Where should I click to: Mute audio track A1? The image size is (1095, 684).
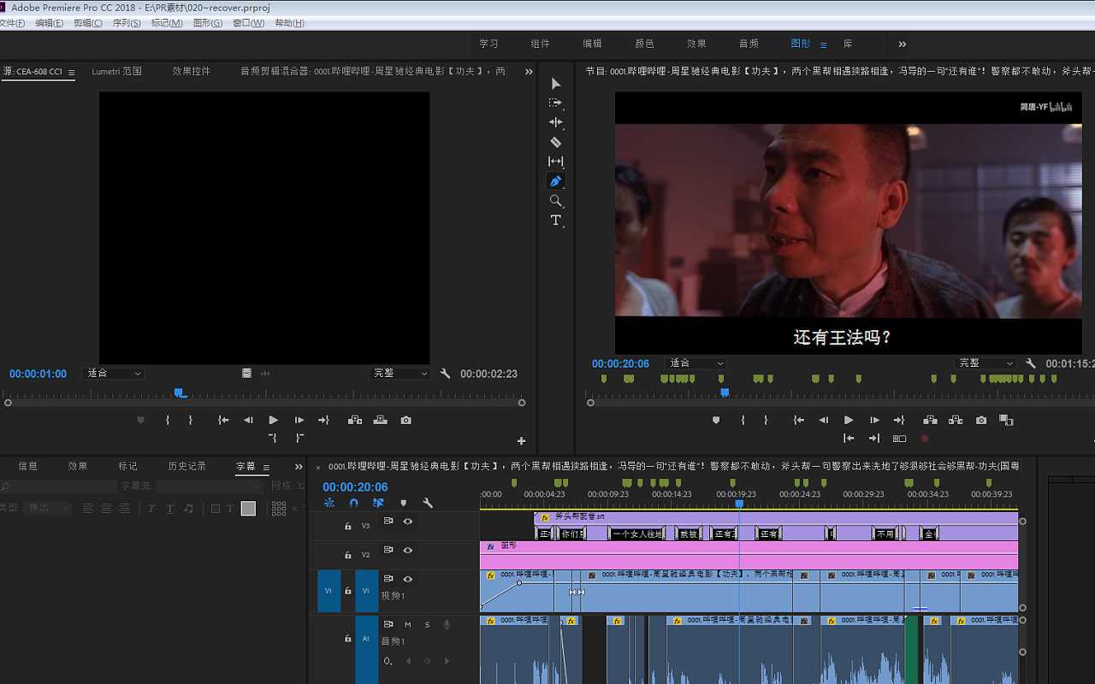408,625
